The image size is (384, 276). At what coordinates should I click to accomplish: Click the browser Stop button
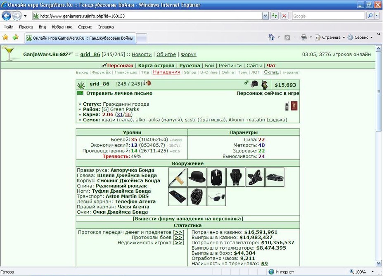coord(284,16)
